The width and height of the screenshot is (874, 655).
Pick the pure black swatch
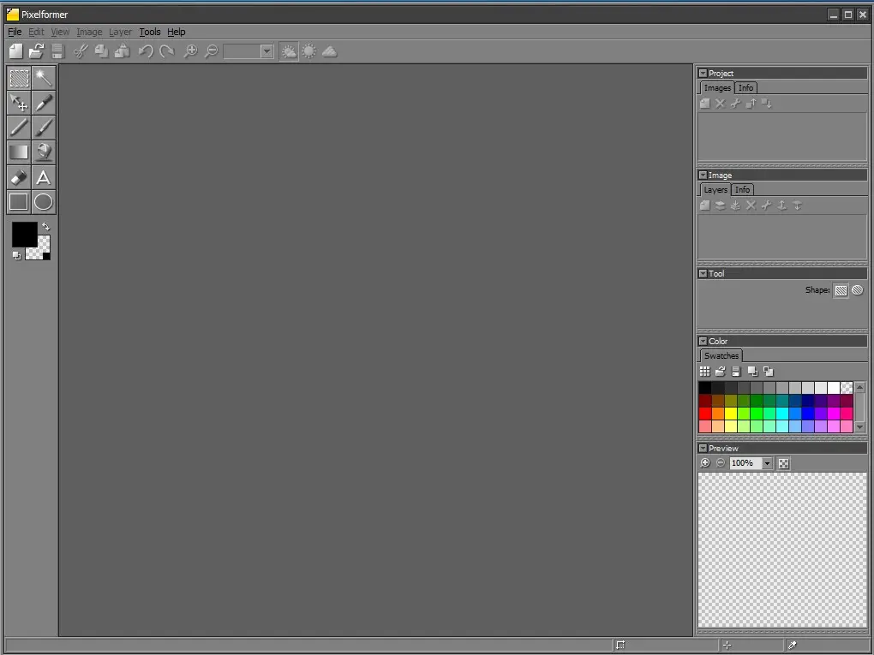tap(705, 388)
